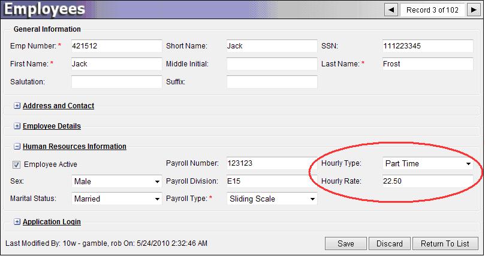Click the Middle Initial field
Screen dimensions: 485x256
pos(272,63)
